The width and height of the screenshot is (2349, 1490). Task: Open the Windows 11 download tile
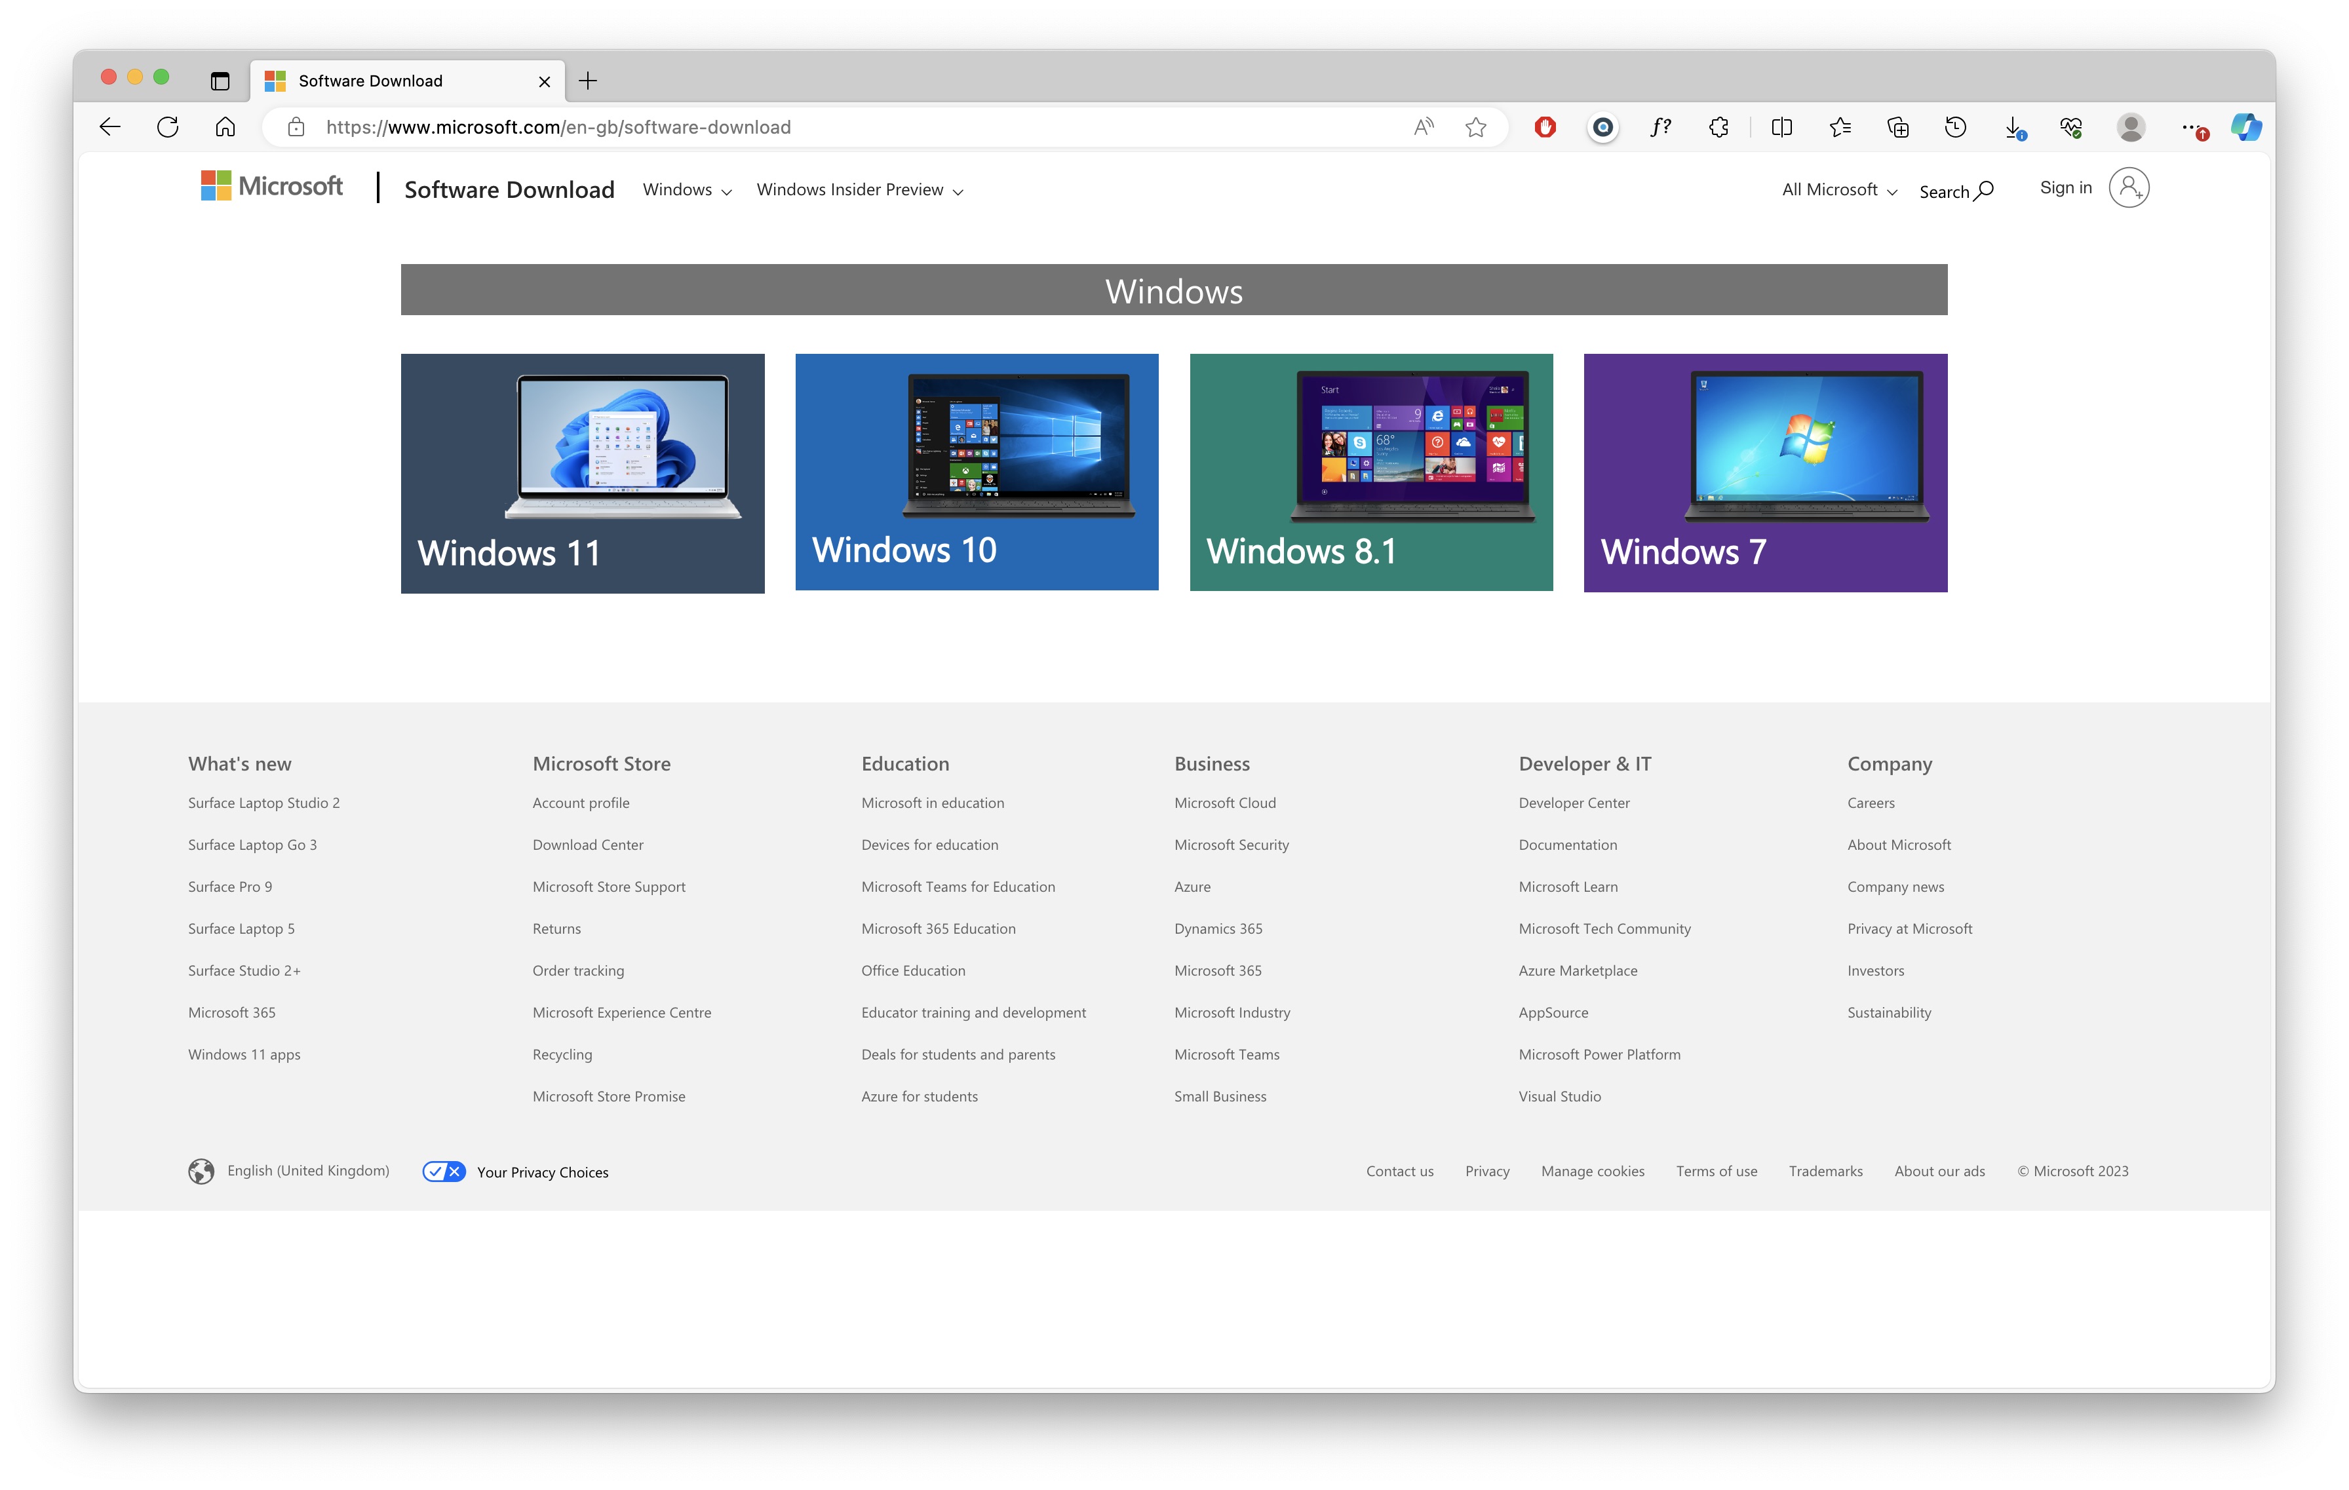pos(583,473)
